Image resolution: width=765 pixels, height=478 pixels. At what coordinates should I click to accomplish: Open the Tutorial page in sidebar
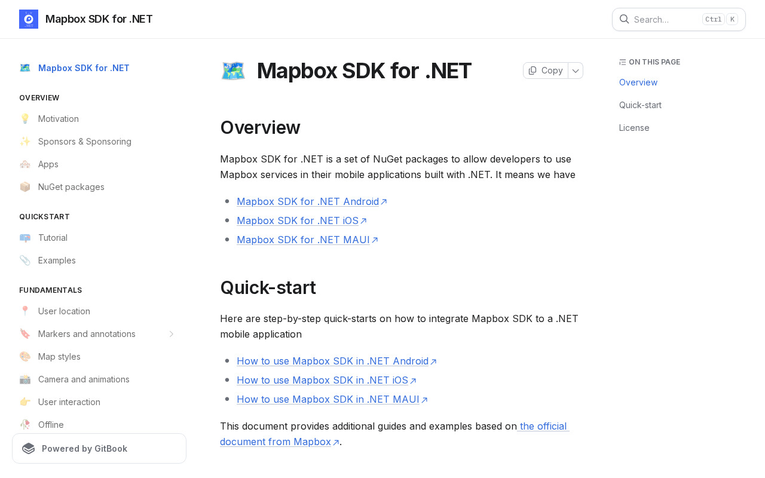pyautogui.click(x=53, y=238)
